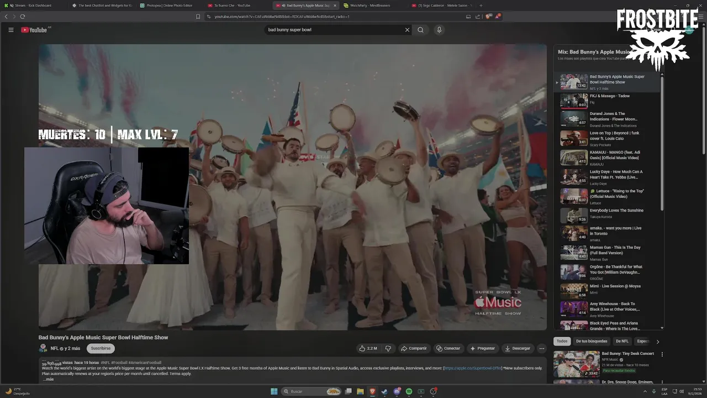Reload the page with refresh icon
Image resolution: width=707 pixels, height=398 pixels.
click(x=23, y=17)
